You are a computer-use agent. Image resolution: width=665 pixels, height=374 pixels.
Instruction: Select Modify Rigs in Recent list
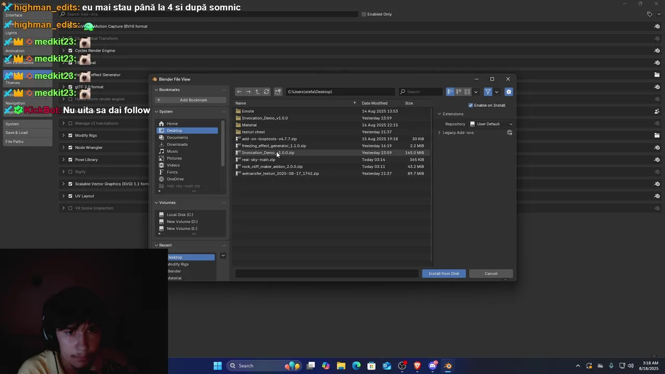pos(190,264)
